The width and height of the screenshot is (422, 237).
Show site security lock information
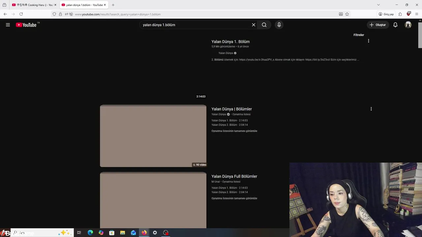[x=60, y=14]
